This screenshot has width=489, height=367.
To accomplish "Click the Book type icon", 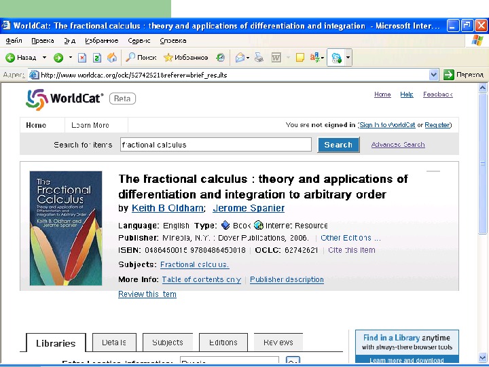I will [225, 225].
